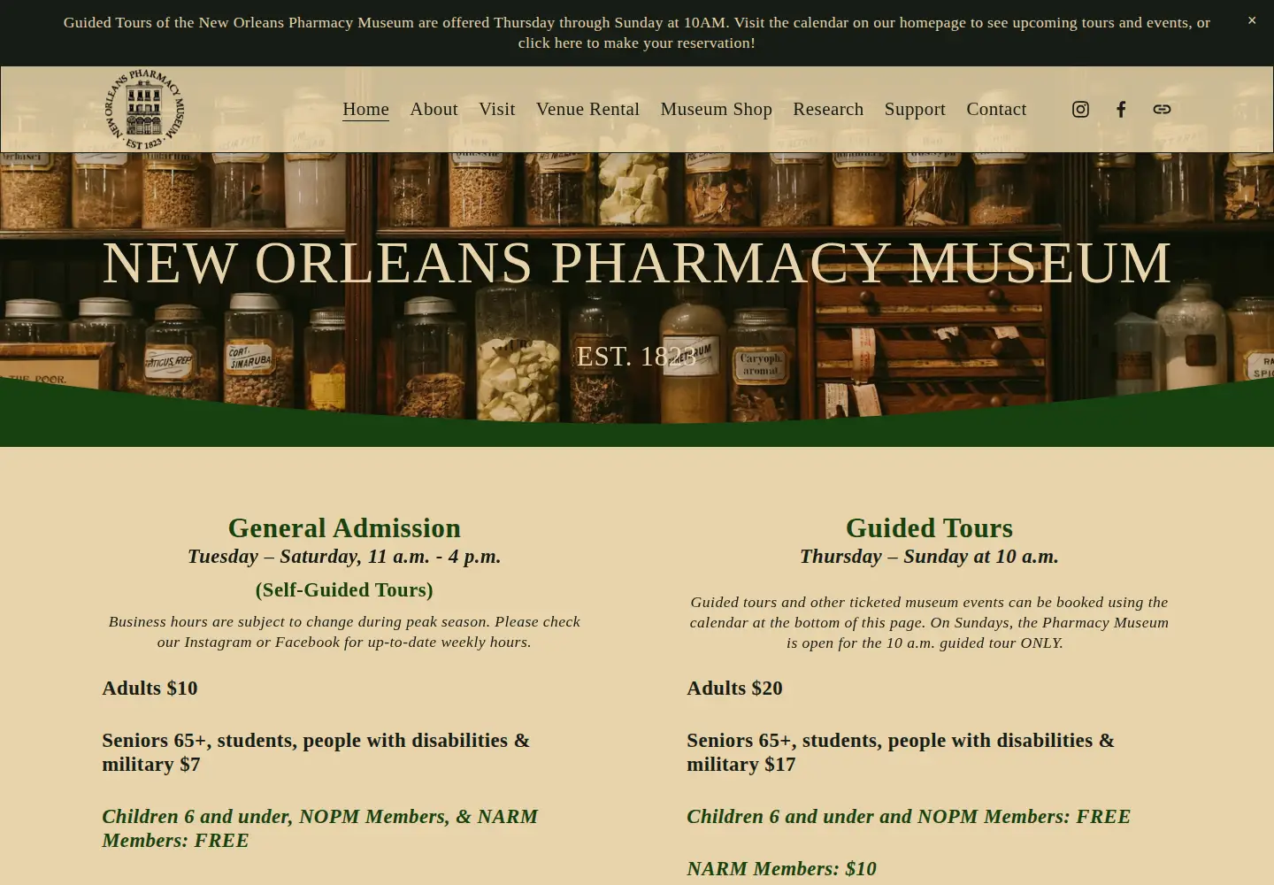This screenshot has width=1274, height=885.
Task: Open the Visit menu item
Action: [496, 109]
